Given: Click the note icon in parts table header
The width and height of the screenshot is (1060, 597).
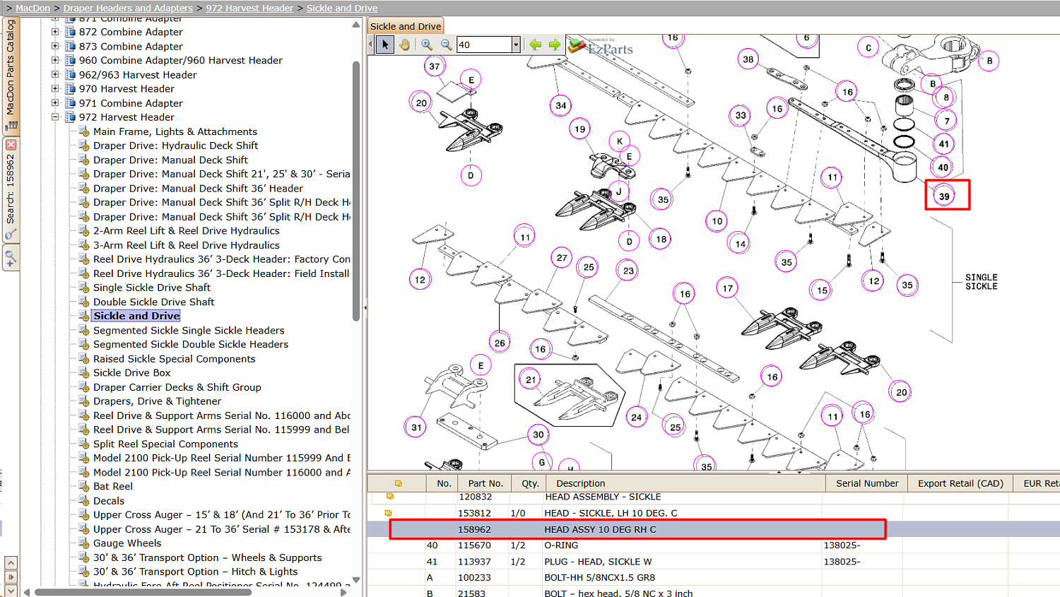Looking at the screenshot, I should click(399, 483).
